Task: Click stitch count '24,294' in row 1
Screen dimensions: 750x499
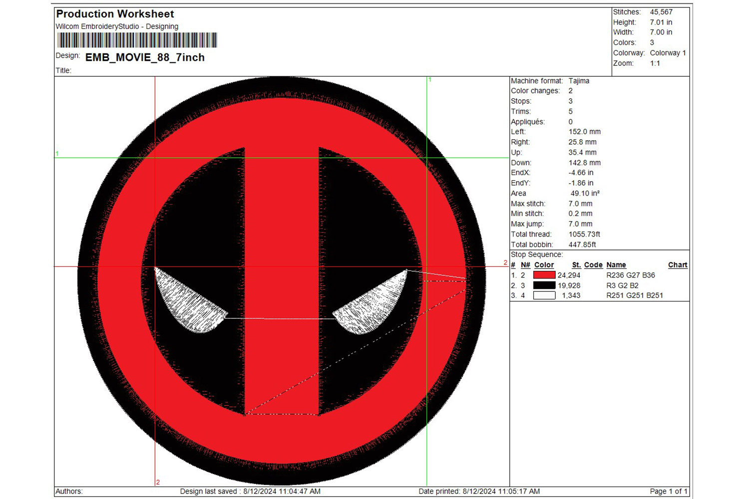Action: coord(569,275)
